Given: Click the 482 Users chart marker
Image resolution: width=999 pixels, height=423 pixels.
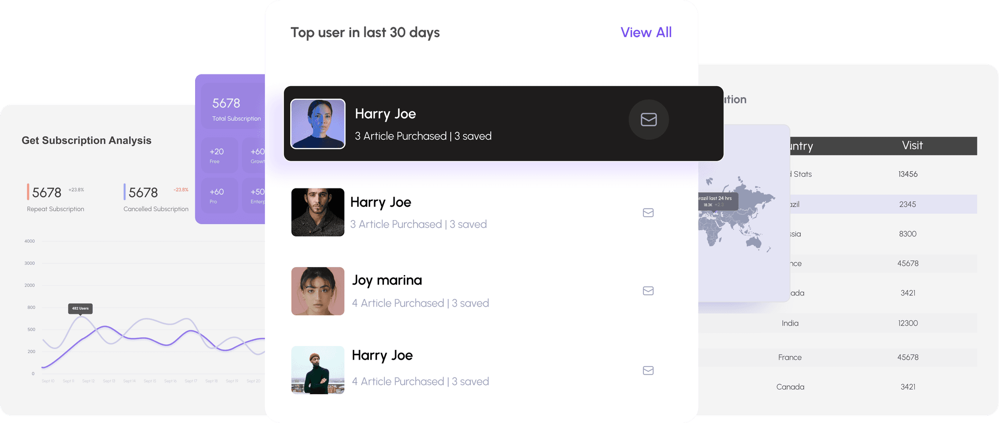Looking at the screenshot, I should (80, 308).
